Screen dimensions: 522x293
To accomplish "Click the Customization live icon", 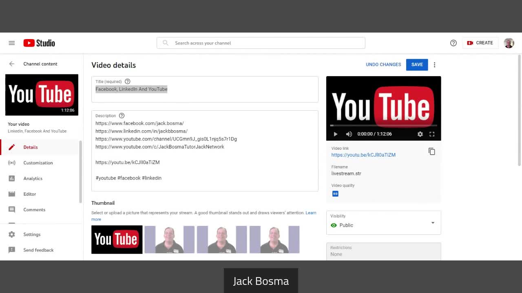I will click(x=12, y=163).
